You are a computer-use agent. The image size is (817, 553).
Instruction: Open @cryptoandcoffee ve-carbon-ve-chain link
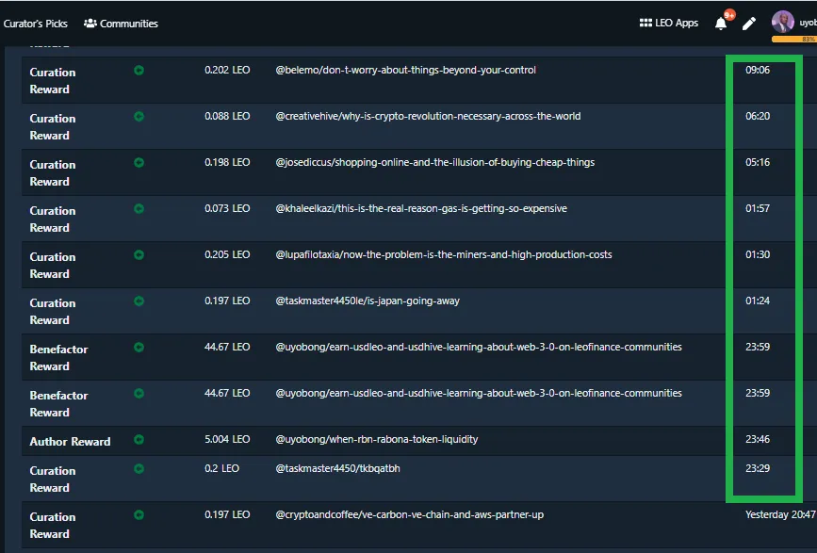[x=409, y=514]
